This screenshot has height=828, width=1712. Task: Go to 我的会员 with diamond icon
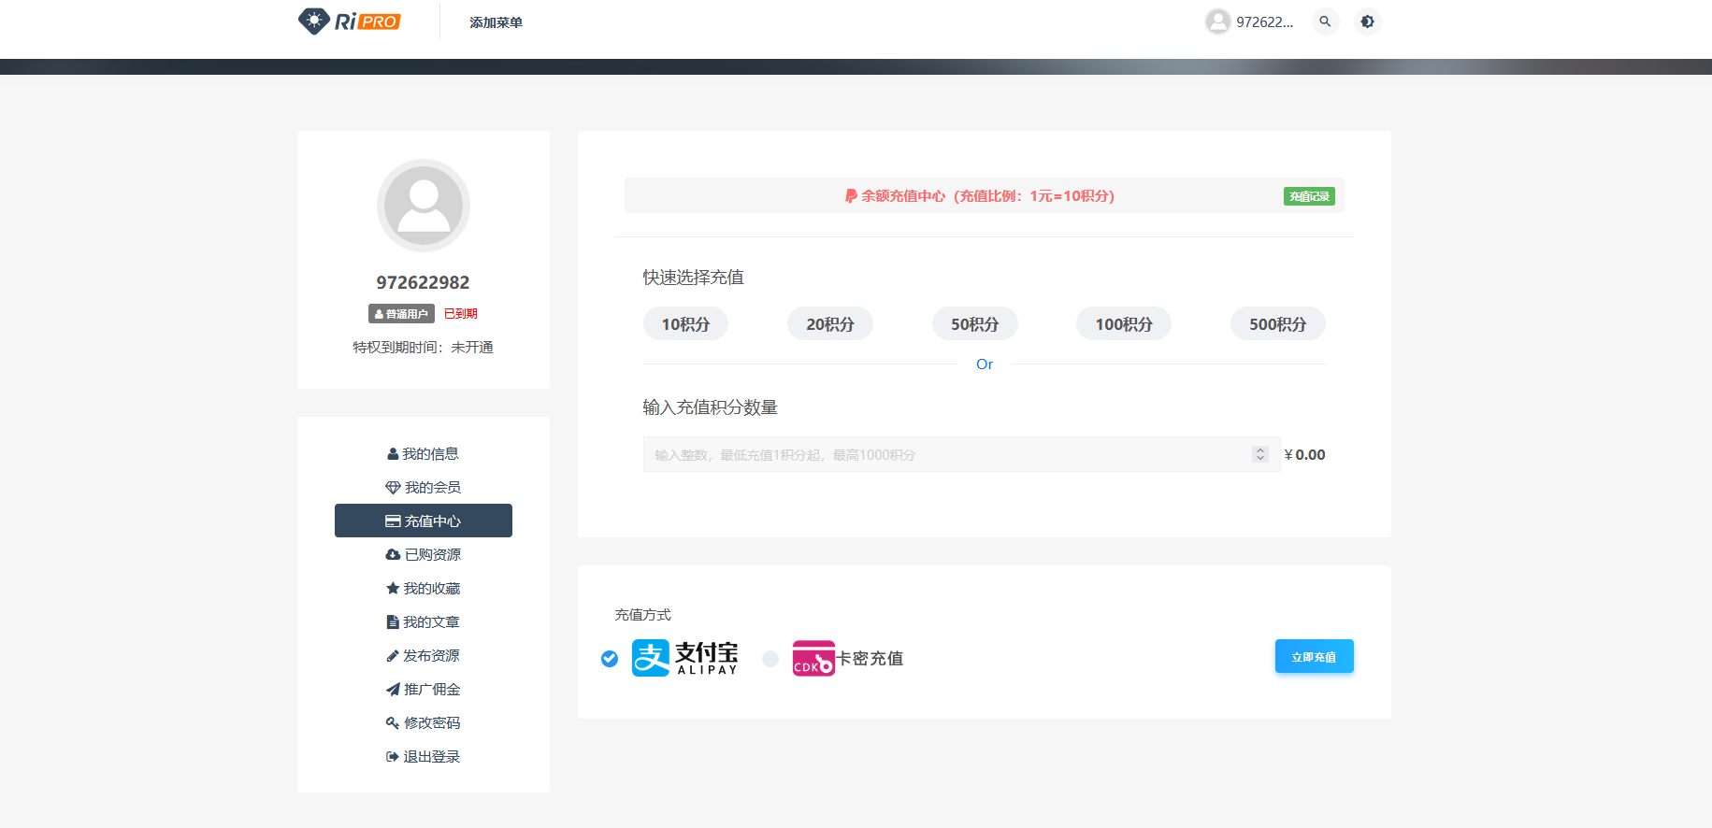click(x=423, y=488)
